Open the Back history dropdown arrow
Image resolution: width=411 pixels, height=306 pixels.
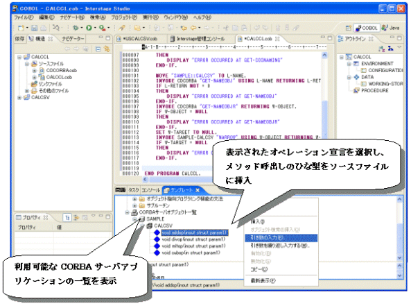[200, 28]
